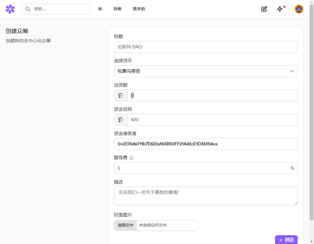This screenshot has width=314, height=244.
Task: Switch to the 探索 navigation tab
Action: (x=117, y=9)
